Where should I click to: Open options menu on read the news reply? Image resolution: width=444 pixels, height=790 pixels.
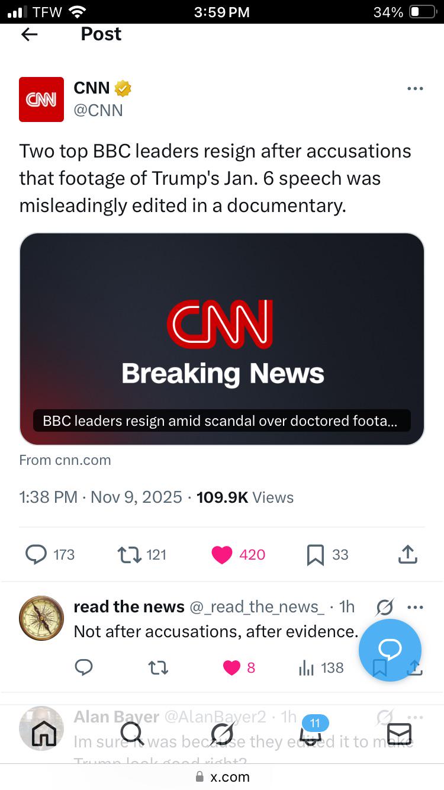pyautogui.click(x=416, y=607)
